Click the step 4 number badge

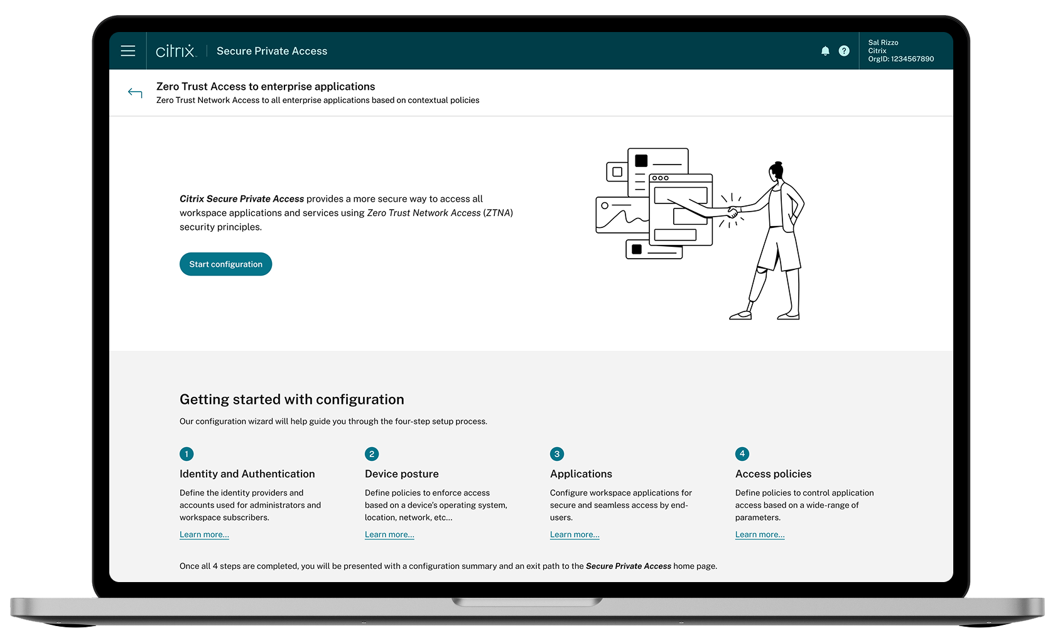(742, 454)
